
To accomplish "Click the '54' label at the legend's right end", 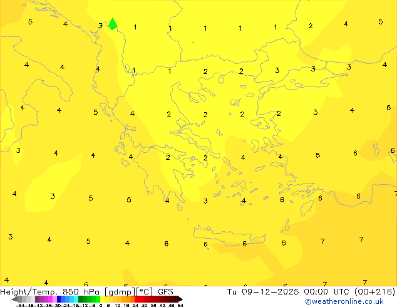I will tap(180, 305).
